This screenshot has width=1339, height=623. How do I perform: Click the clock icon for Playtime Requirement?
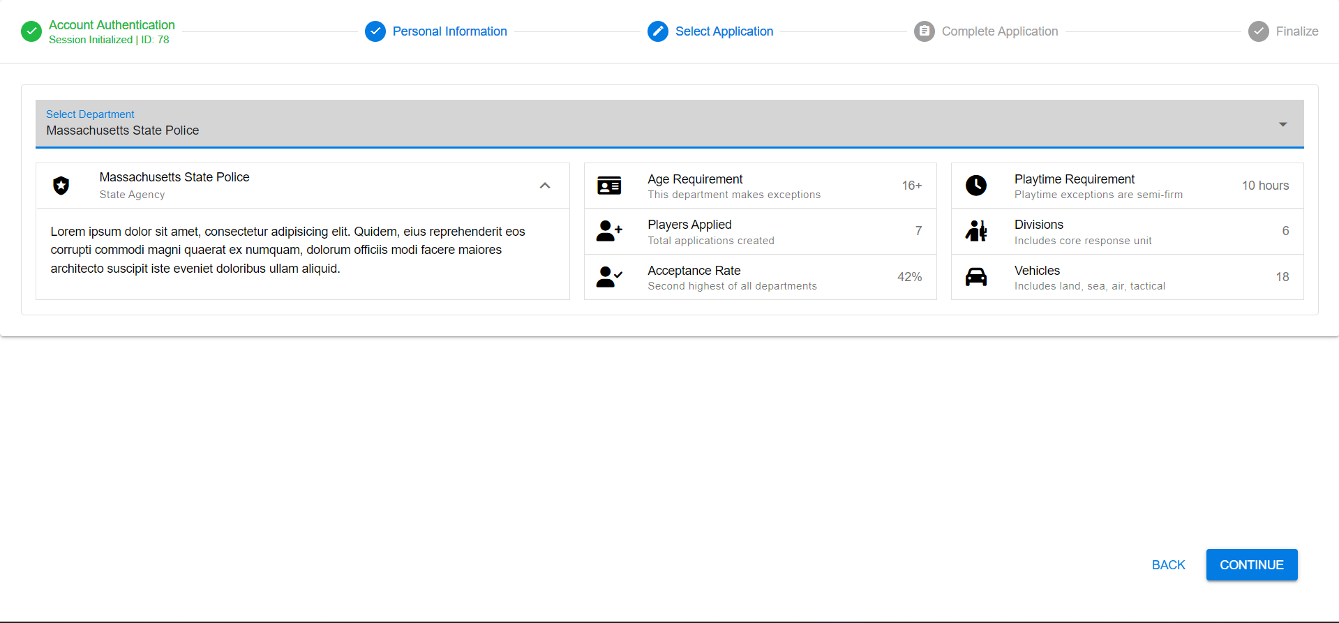coord(976,186)
